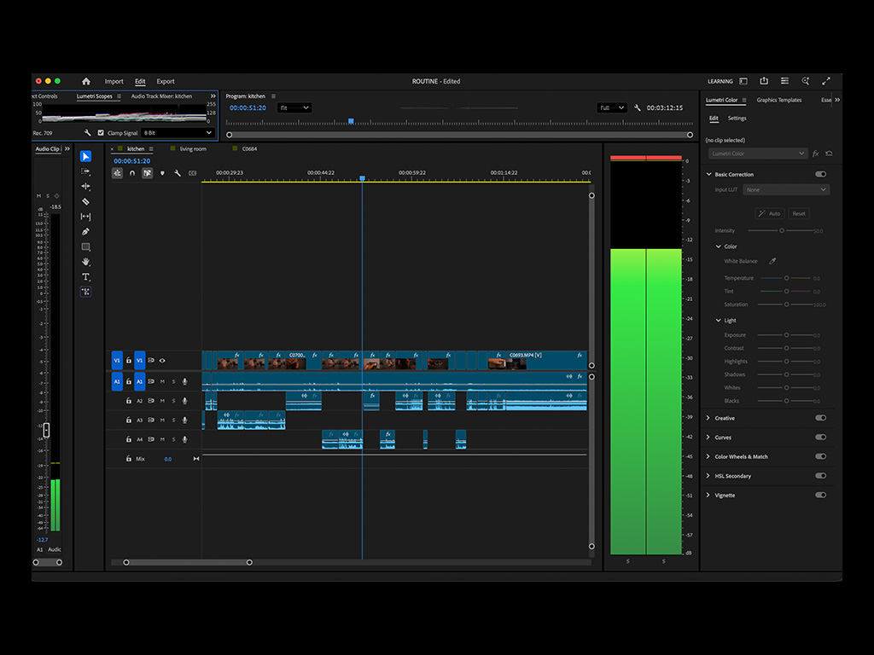
Task: Click the closed captions icon above the timeline
Action: pos(192,173)
